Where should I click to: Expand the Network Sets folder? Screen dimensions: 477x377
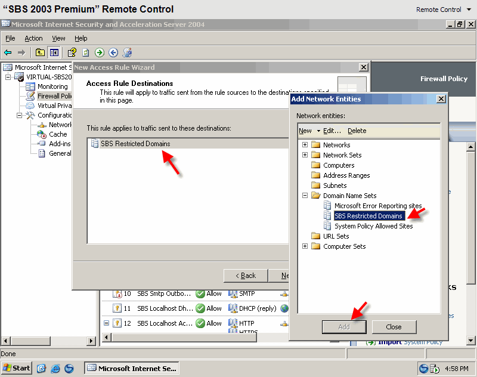coord(305,155)
